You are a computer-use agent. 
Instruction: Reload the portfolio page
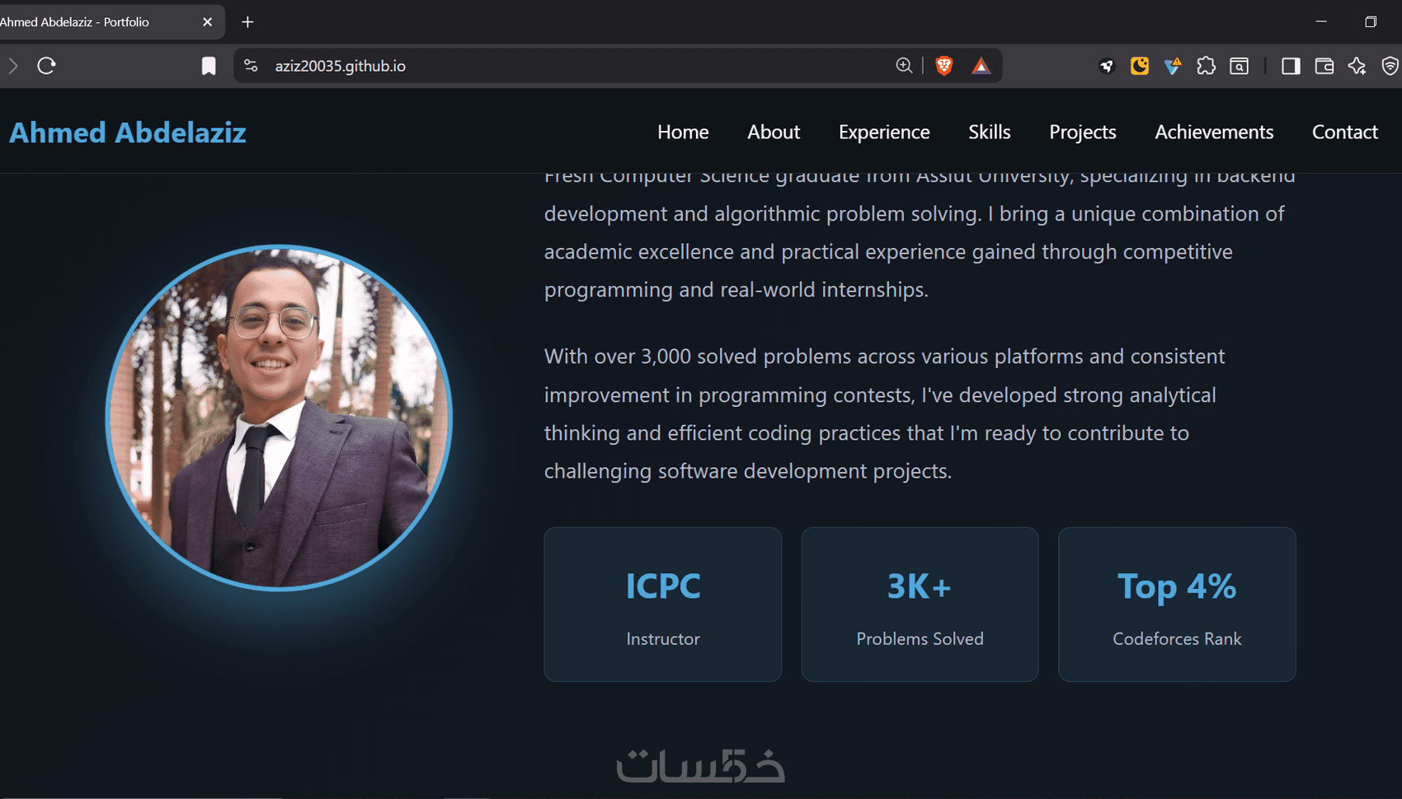point(46,66)
